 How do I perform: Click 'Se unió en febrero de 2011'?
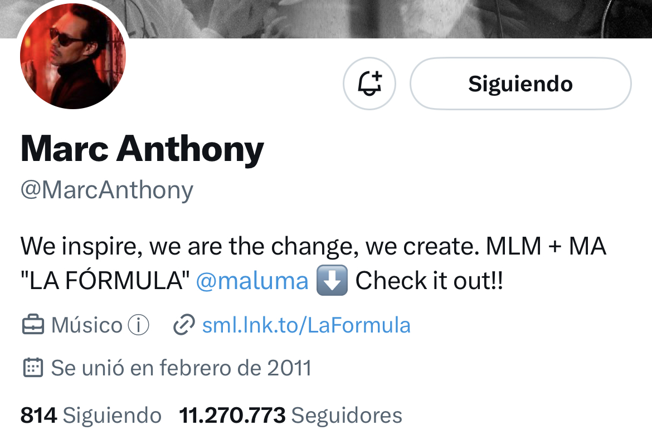(181, 368)
